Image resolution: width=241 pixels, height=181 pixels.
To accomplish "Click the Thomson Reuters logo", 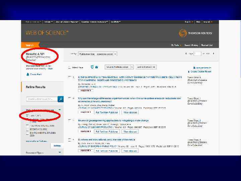I will coord(195,33).
